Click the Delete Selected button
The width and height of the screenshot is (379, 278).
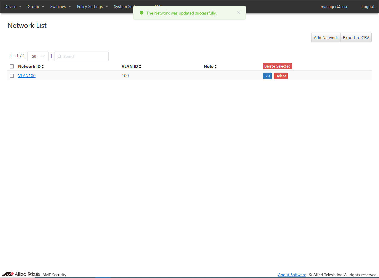pyautogui.click(x=277, y=66)
